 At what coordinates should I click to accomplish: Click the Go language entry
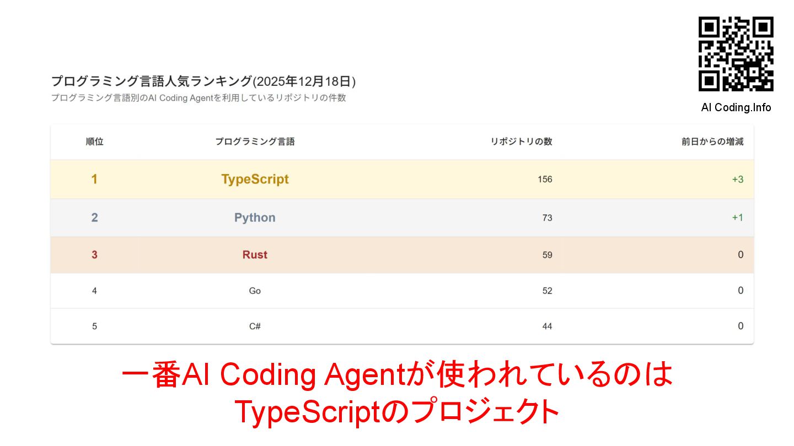coord(255,291)
